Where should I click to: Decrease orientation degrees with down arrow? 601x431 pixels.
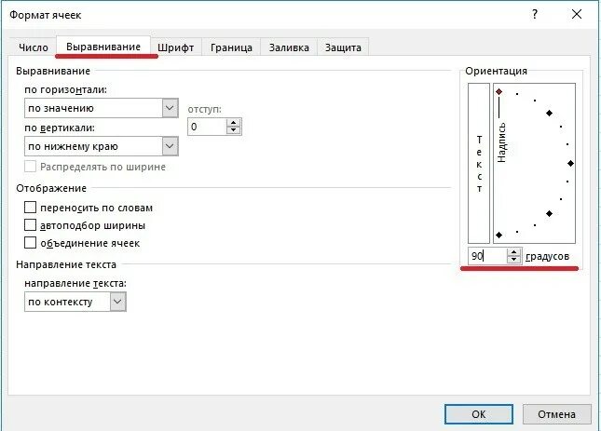(513, 260)
